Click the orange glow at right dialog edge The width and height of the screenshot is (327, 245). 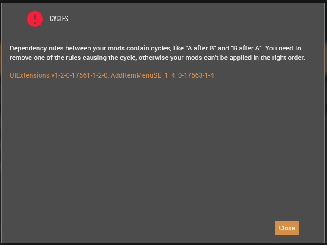pyautogui.click(x=326, y=58)
